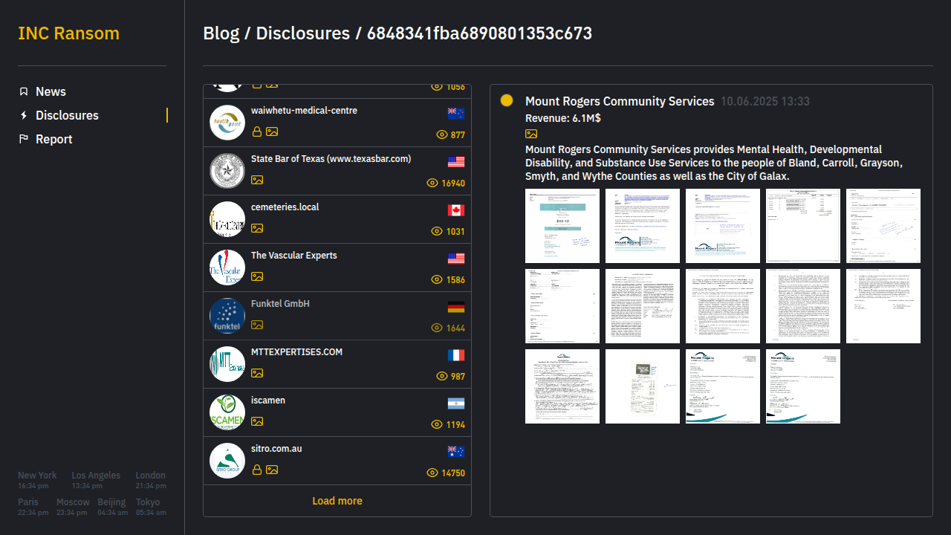This screenshot has width=951, height=535.
Task: Click the Funktel GmbH logo
Action: point(227,316)
